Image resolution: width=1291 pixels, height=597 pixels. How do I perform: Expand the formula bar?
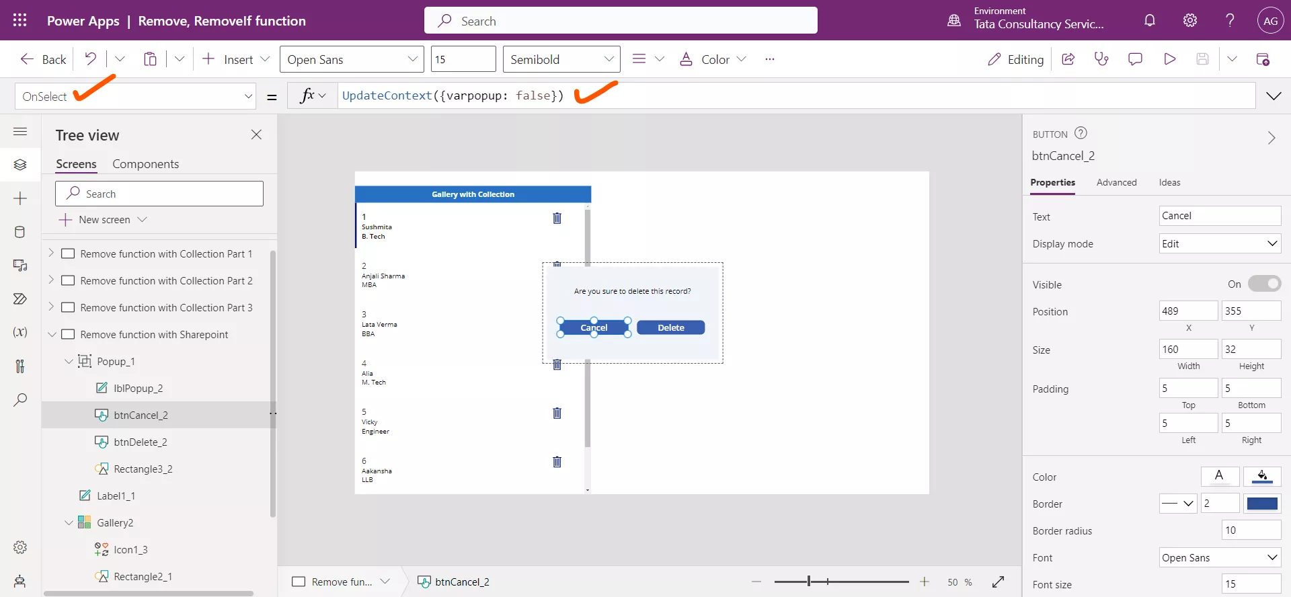point(1274,96)
